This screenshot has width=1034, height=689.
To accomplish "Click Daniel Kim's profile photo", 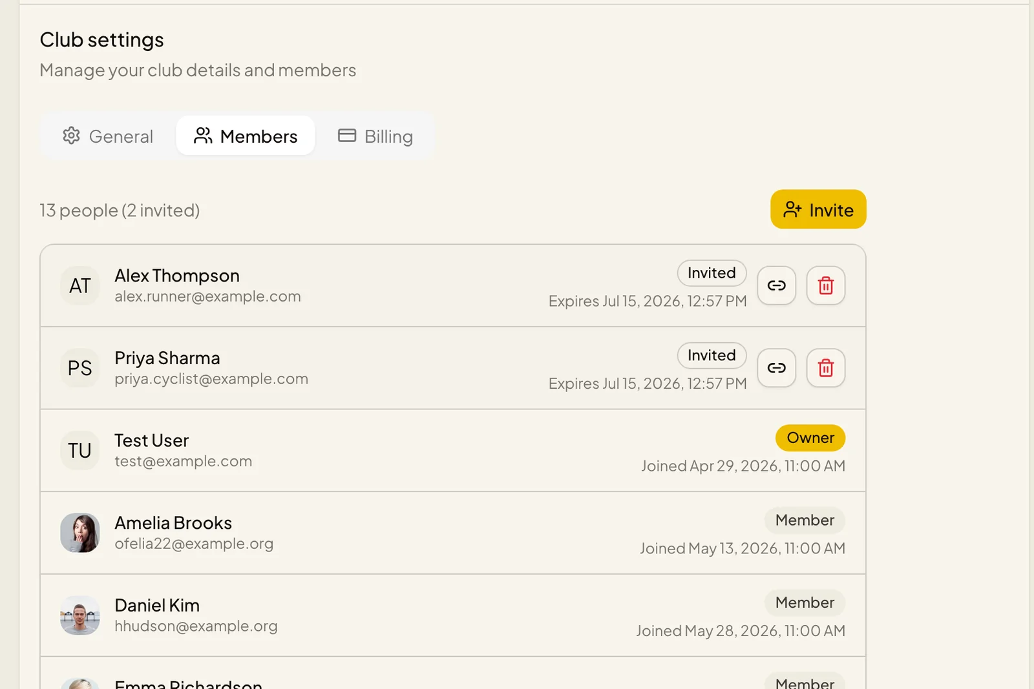I will point(80,615).
